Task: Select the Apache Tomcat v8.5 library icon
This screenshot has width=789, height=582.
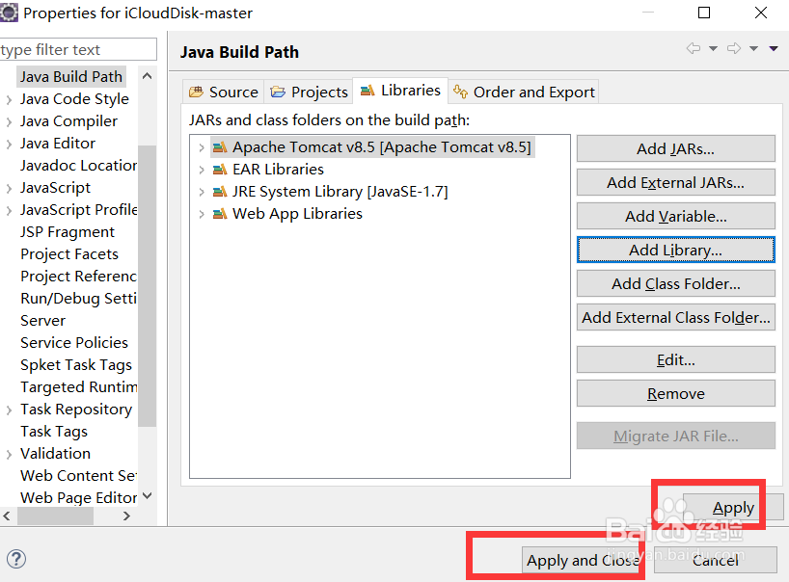Action: click(220, 147)
